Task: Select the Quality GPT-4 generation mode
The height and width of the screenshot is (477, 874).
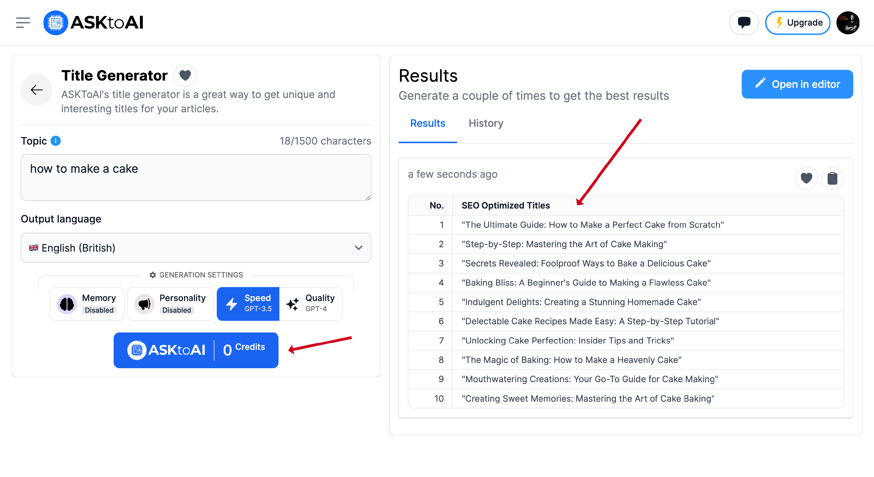Action: [x=311, y=304]
